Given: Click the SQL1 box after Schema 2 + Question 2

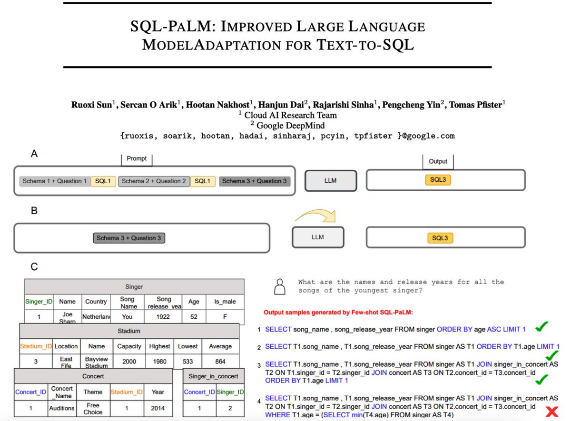Looking at the screenshot, I should coord(203,181).
